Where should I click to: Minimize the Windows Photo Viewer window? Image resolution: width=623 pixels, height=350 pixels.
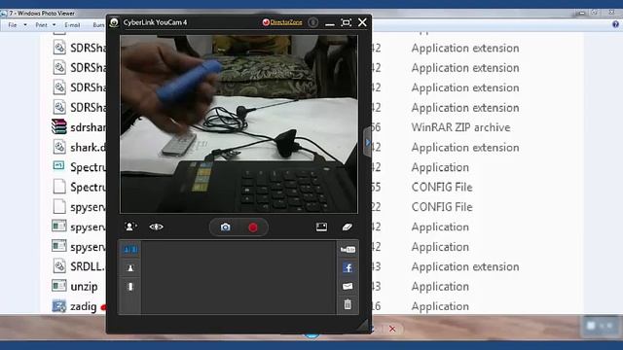pos(582,13)
